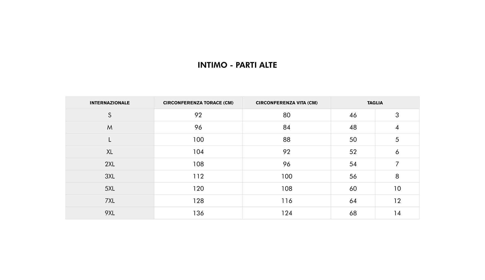Select waist value 124 cell

287,213
